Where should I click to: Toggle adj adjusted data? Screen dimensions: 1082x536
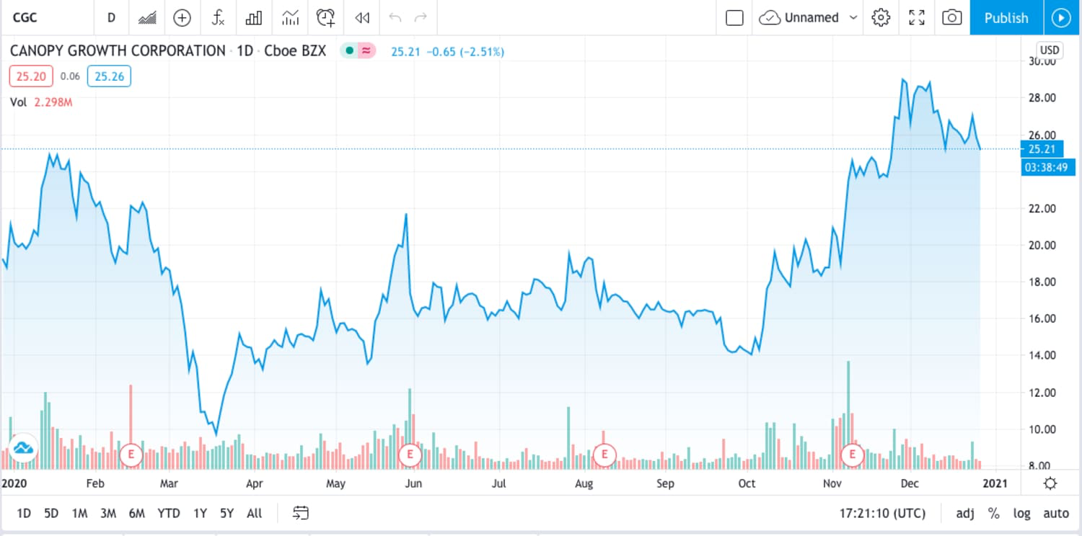click(x=965, y=514)
